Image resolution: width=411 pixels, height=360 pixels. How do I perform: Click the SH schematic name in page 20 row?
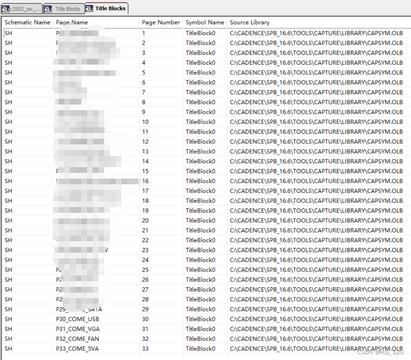tap(9, 220)
